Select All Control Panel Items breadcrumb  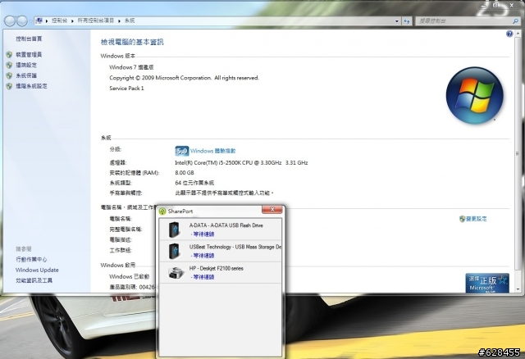[96, 20]
